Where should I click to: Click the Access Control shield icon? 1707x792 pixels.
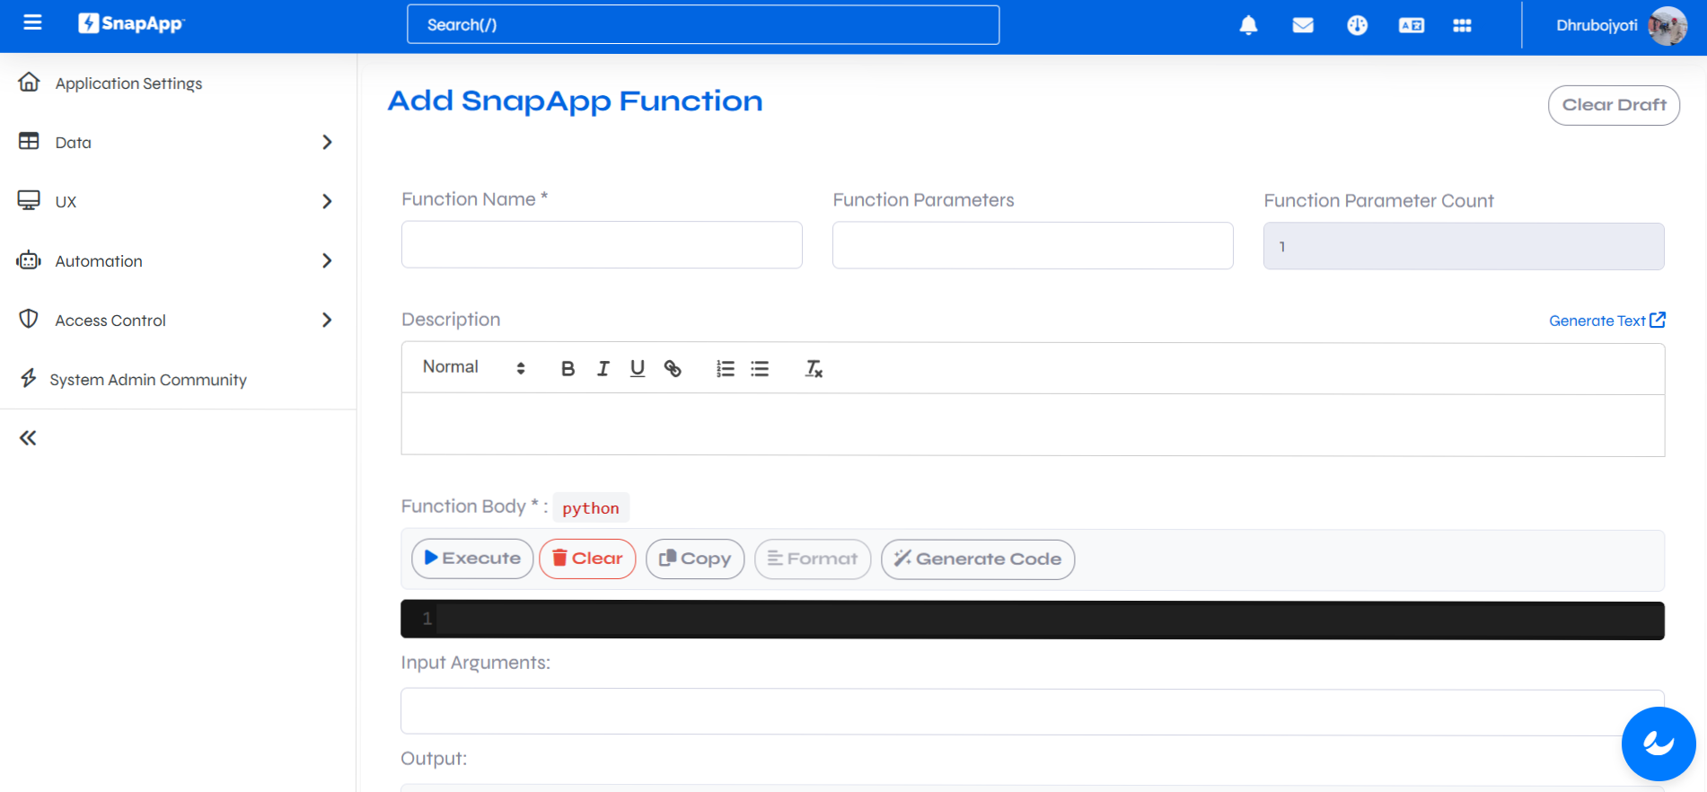(29, 319)
